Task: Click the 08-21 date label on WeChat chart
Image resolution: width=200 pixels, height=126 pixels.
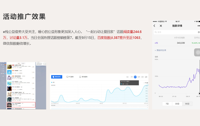Action: coord(188,97)
